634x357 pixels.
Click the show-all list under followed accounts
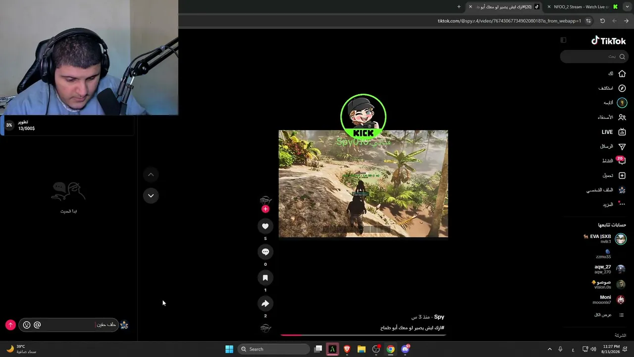click(x=609, y=315)
